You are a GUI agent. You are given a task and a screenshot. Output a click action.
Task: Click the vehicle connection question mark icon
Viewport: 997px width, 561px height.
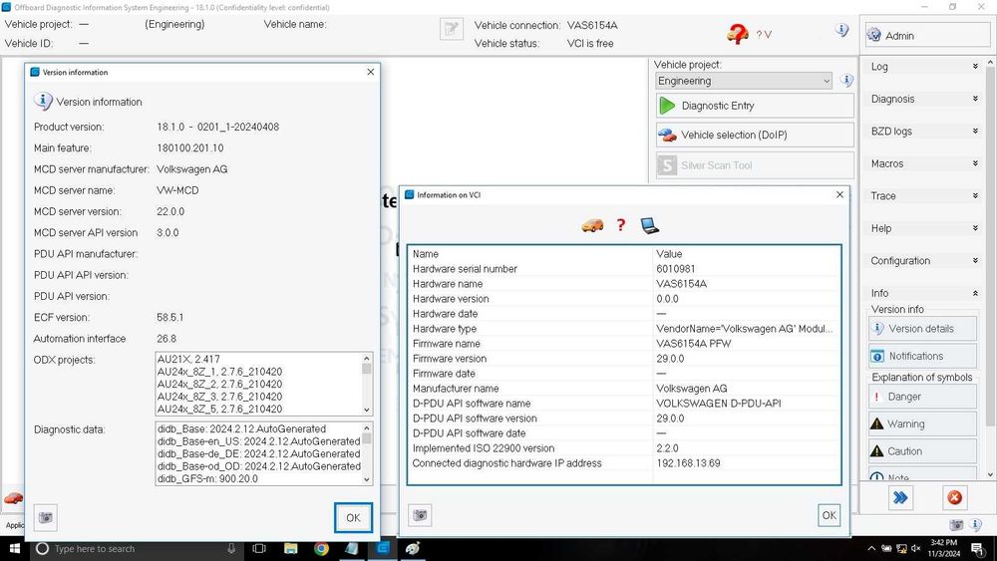[738, 33]
